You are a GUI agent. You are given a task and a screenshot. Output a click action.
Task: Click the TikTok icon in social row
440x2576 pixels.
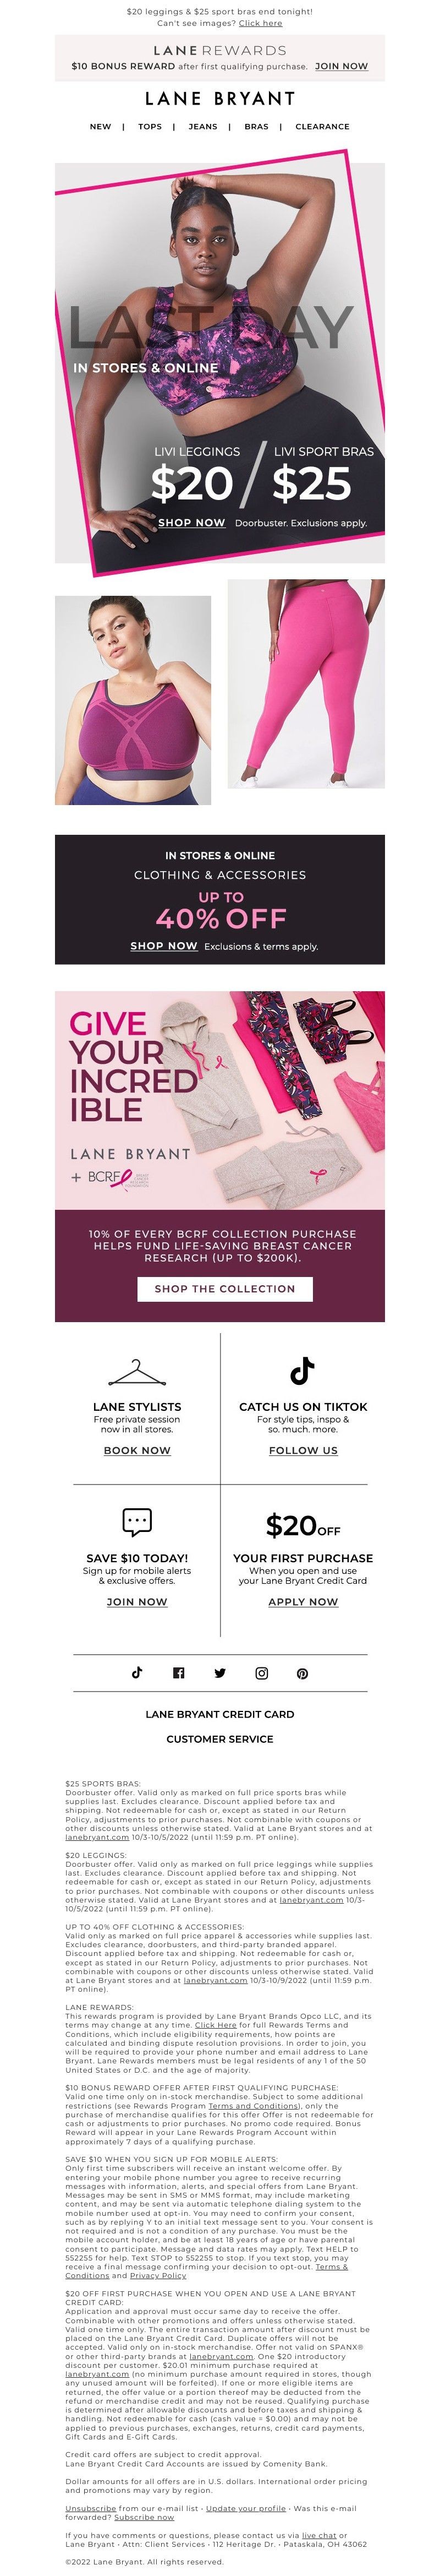[x=137, y=1672]
